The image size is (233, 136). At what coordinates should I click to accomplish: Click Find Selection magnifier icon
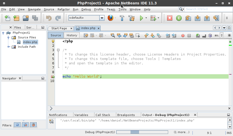pyautogui.click(x=113, y=35)
